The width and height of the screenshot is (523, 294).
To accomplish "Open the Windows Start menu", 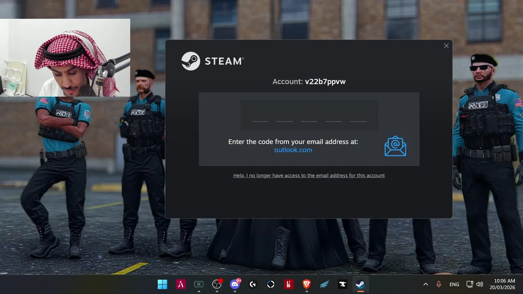I will [x=163, y=284].
